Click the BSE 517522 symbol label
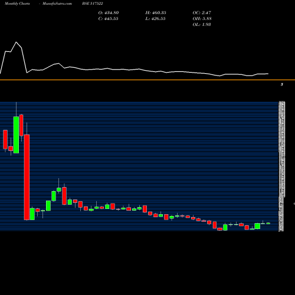 [x=93, y=4]
